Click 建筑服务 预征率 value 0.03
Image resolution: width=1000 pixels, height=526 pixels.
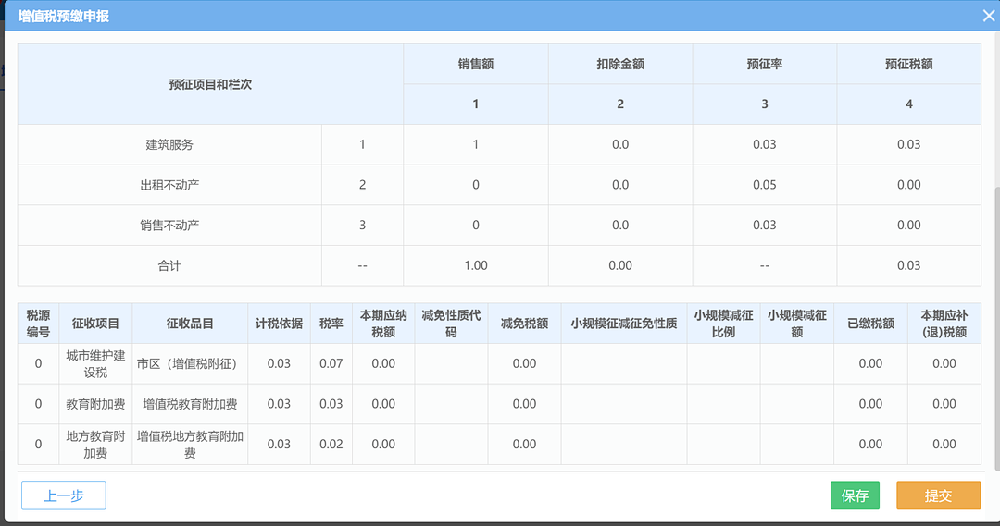point(764,144)
